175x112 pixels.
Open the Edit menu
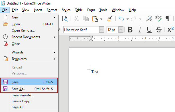[x=15, y=10]
